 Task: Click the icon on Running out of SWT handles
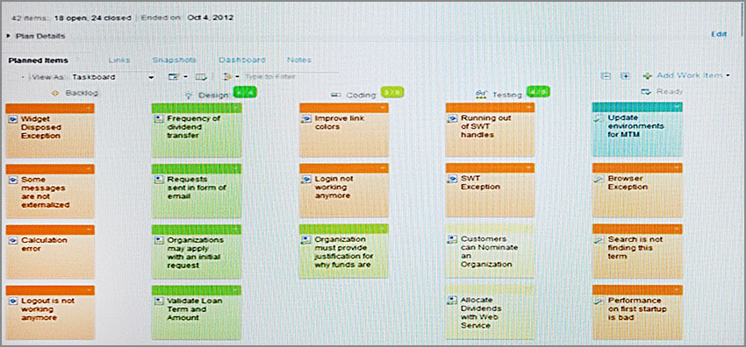(x=453, y=118)
